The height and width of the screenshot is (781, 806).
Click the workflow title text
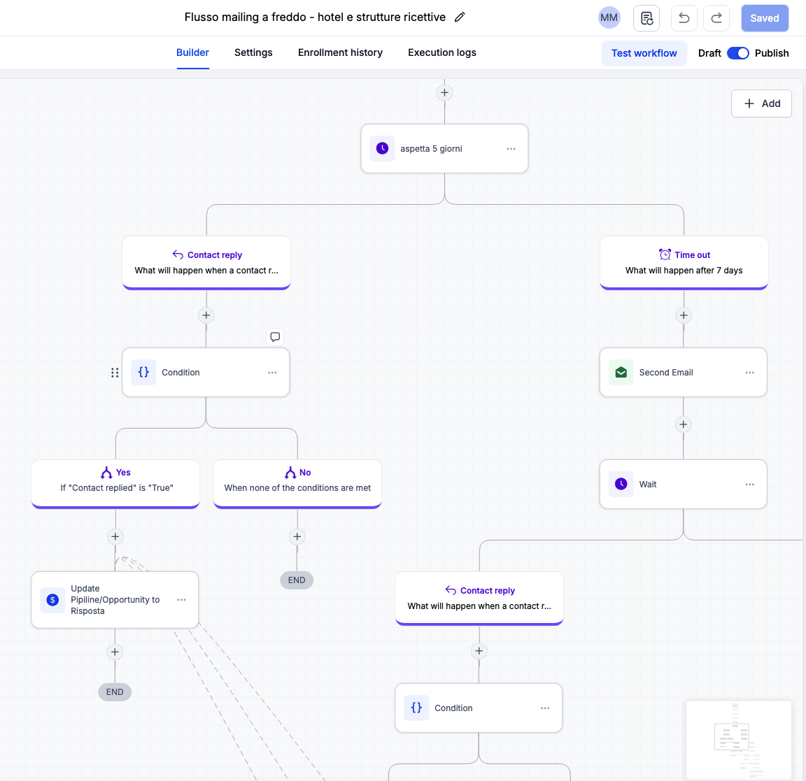click(315, 17)
